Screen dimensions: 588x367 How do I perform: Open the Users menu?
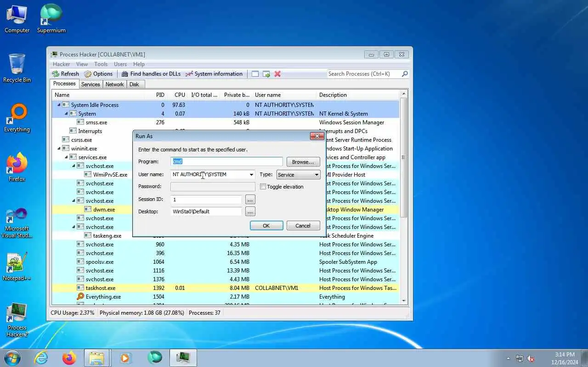tap(120, 64)
